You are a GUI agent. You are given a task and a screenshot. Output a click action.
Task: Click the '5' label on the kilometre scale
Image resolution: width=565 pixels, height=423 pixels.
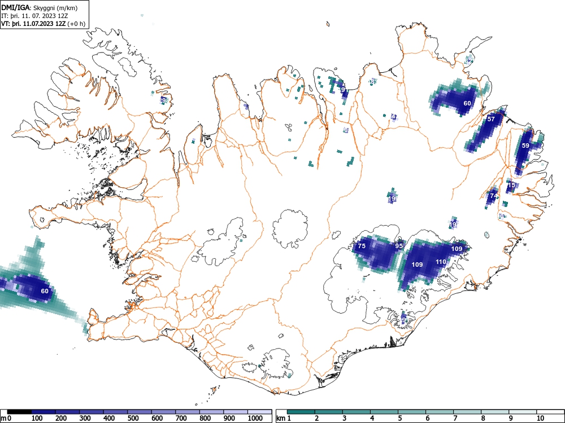(399, 418)
